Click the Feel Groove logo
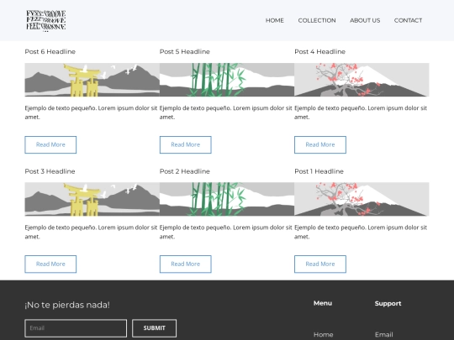The image size is (454, 340). [x=46, y=20]
